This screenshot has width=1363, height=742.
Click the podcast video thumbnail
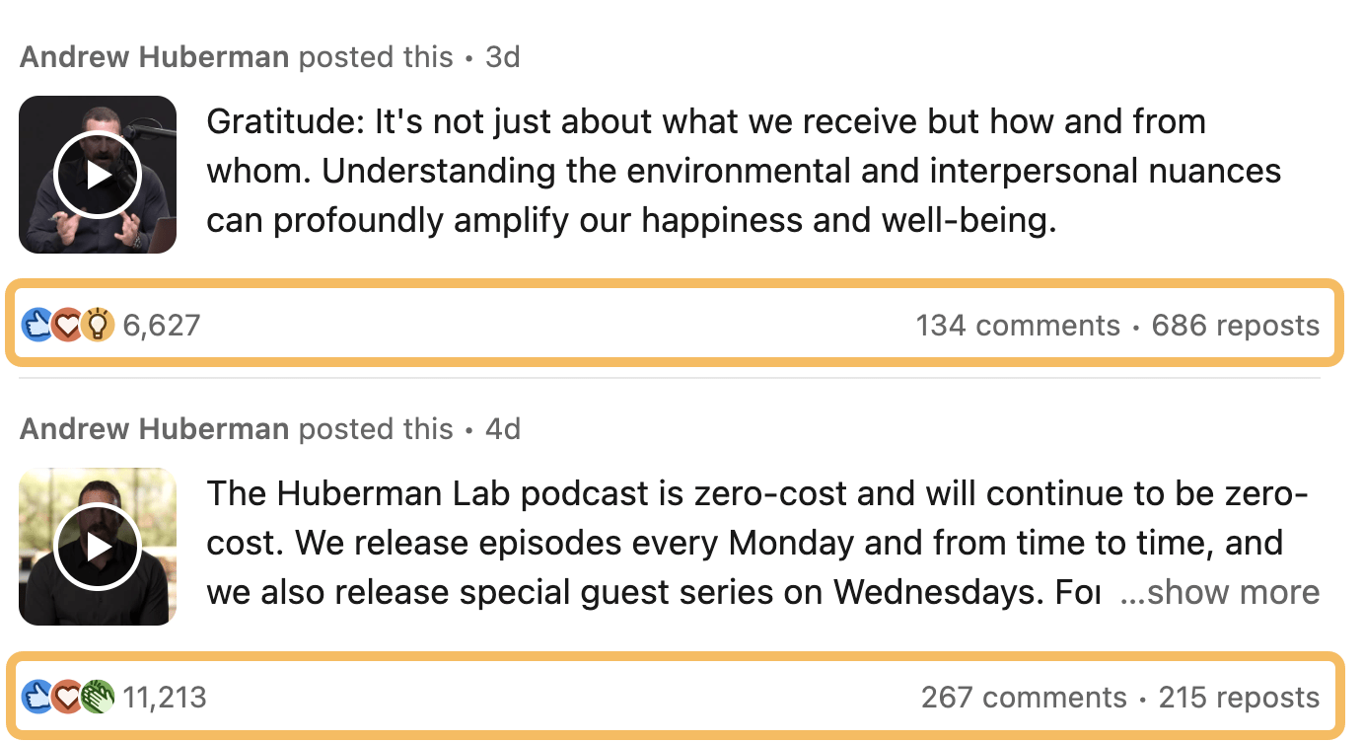[x=97, y=545]
